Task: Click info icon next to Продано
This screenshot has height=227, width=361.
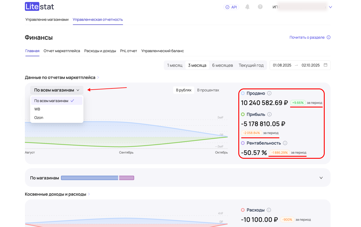Action: pyautogui.click(x=269, y=93)
